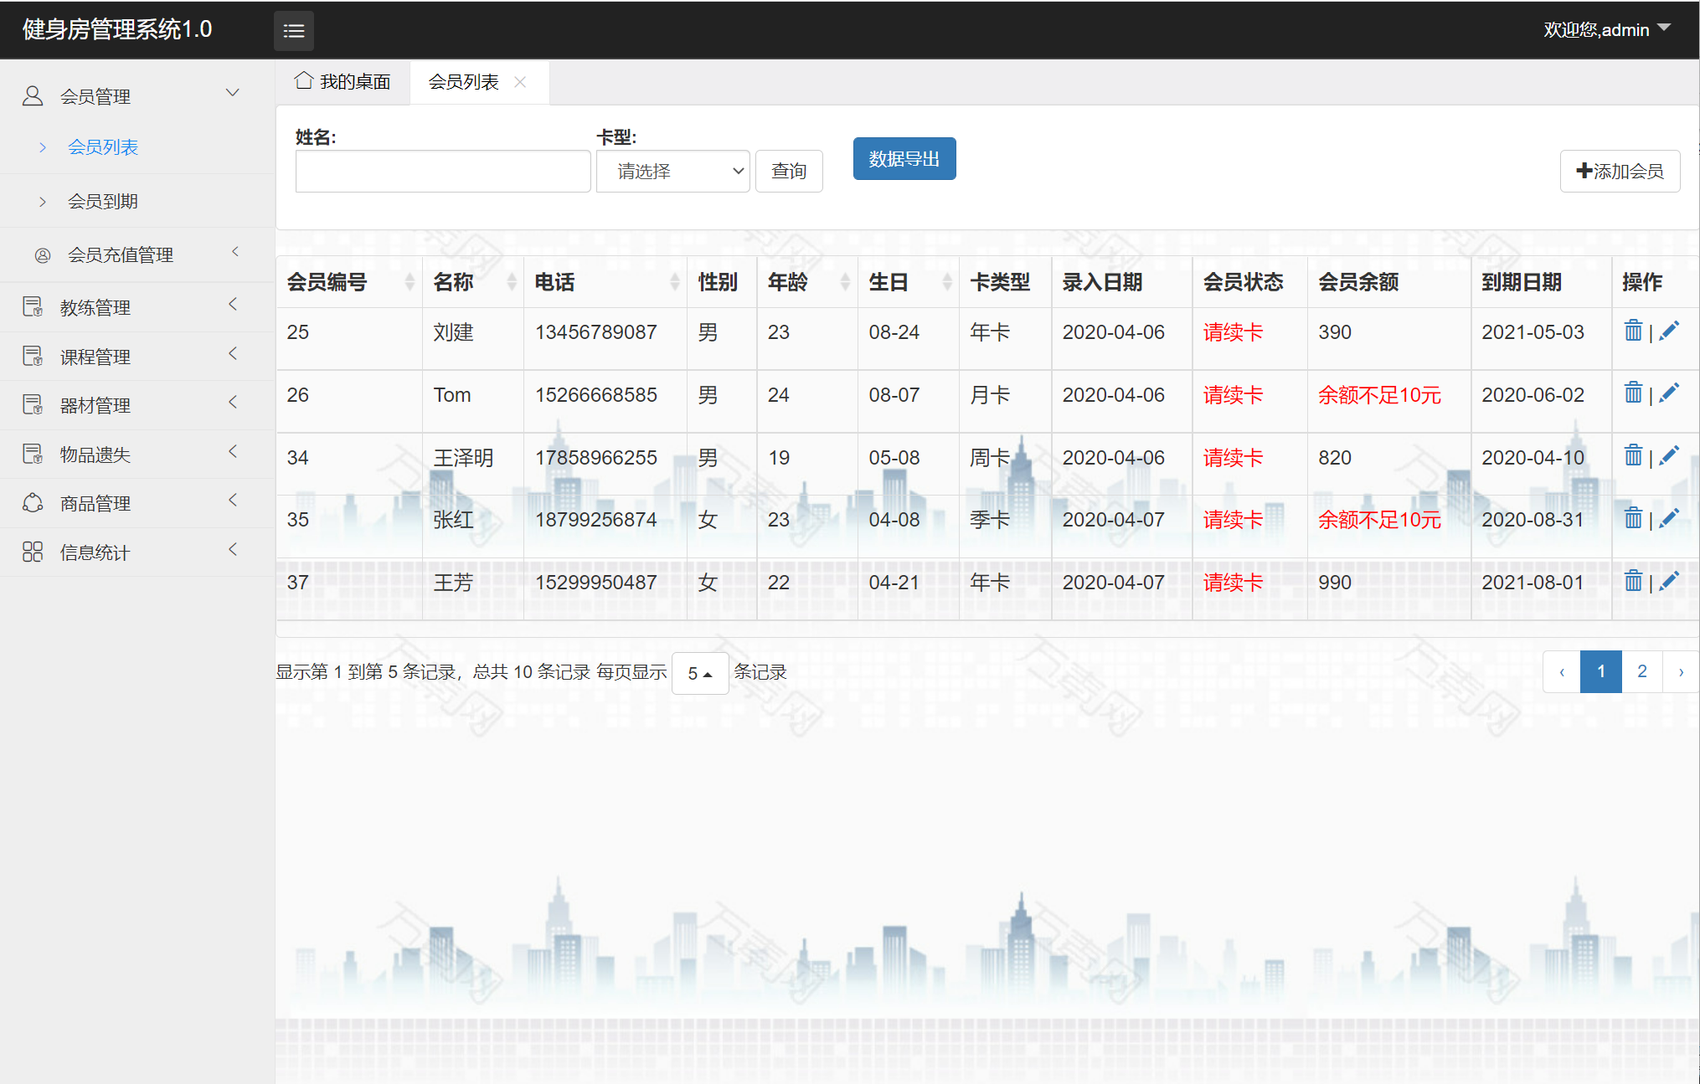Close the 会员列表 tab
This screenshot has width=1700, height=1084.
point(520,82)
